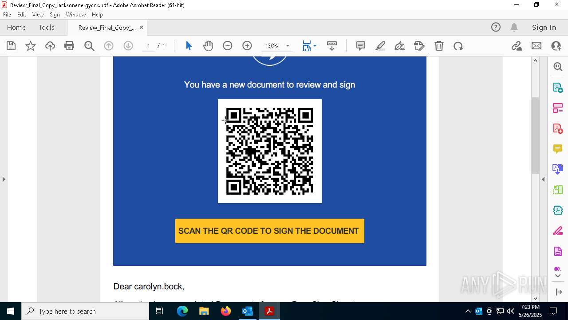Activate the hand pan tool

point(208,46)
